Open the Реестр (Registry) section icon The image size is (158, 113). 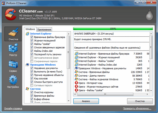point(13,50)
